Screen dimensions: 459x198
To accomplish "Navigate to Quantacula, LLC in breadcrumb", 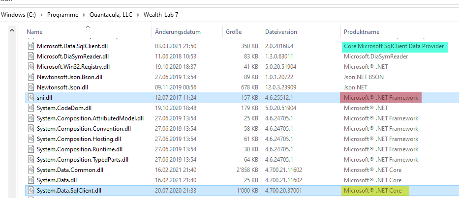I will [x=111, y=15].
